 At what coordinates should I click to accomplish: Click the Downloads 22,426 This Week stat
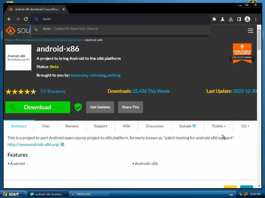click(x=139, y=91)
